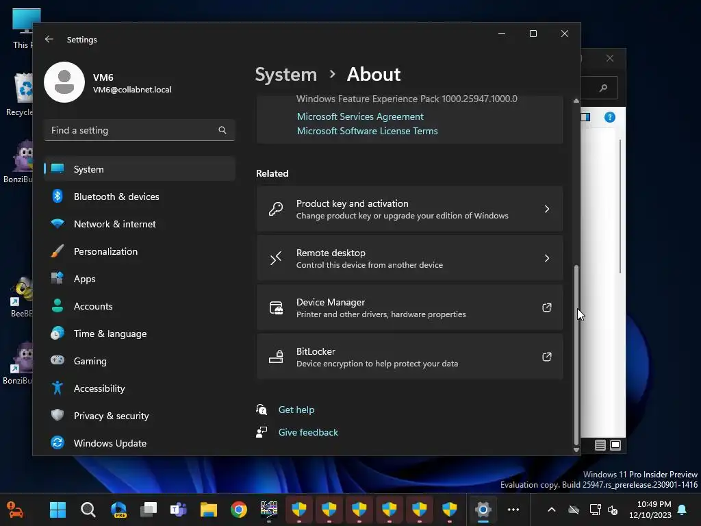701x526 pixels.
Task: Click the VM6 user profile avatar
Action: click(64, 82)
